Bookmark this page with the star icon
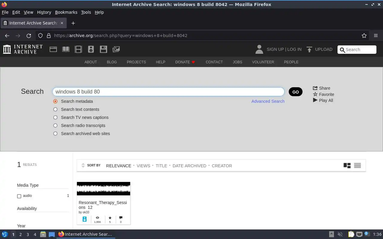 click(364, 36)
